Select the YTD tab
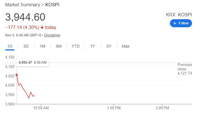Viewport: 200px width, 115px height. click(x=76, y=46)
